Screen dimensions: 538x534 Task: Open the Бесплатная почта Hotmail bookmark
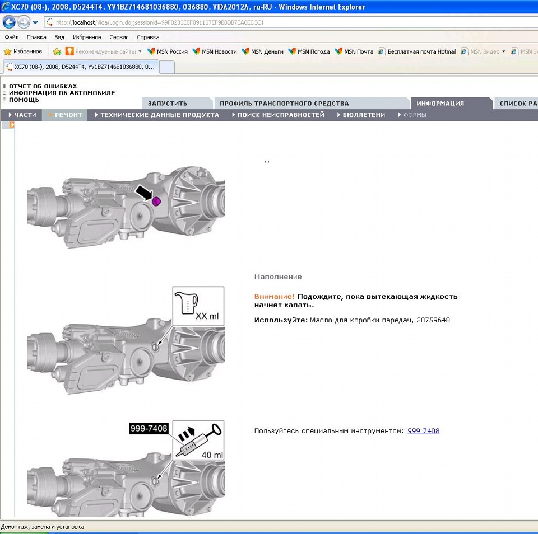(x=417, y=51)
